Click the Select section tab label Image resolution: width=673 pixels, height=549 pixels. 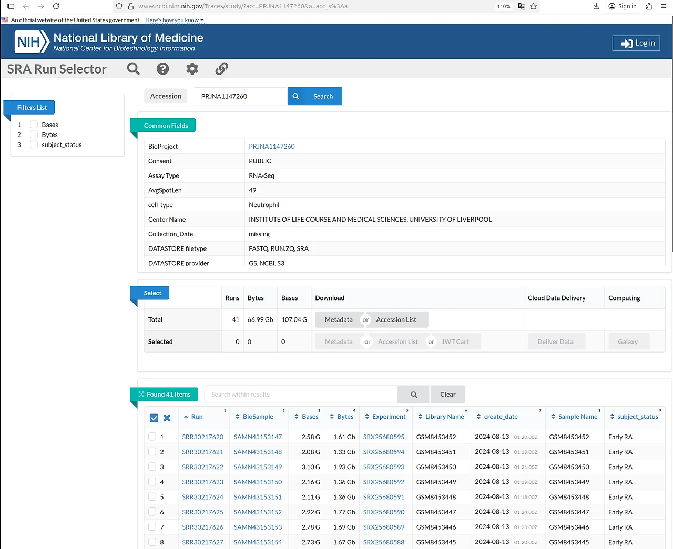[152, 293]
